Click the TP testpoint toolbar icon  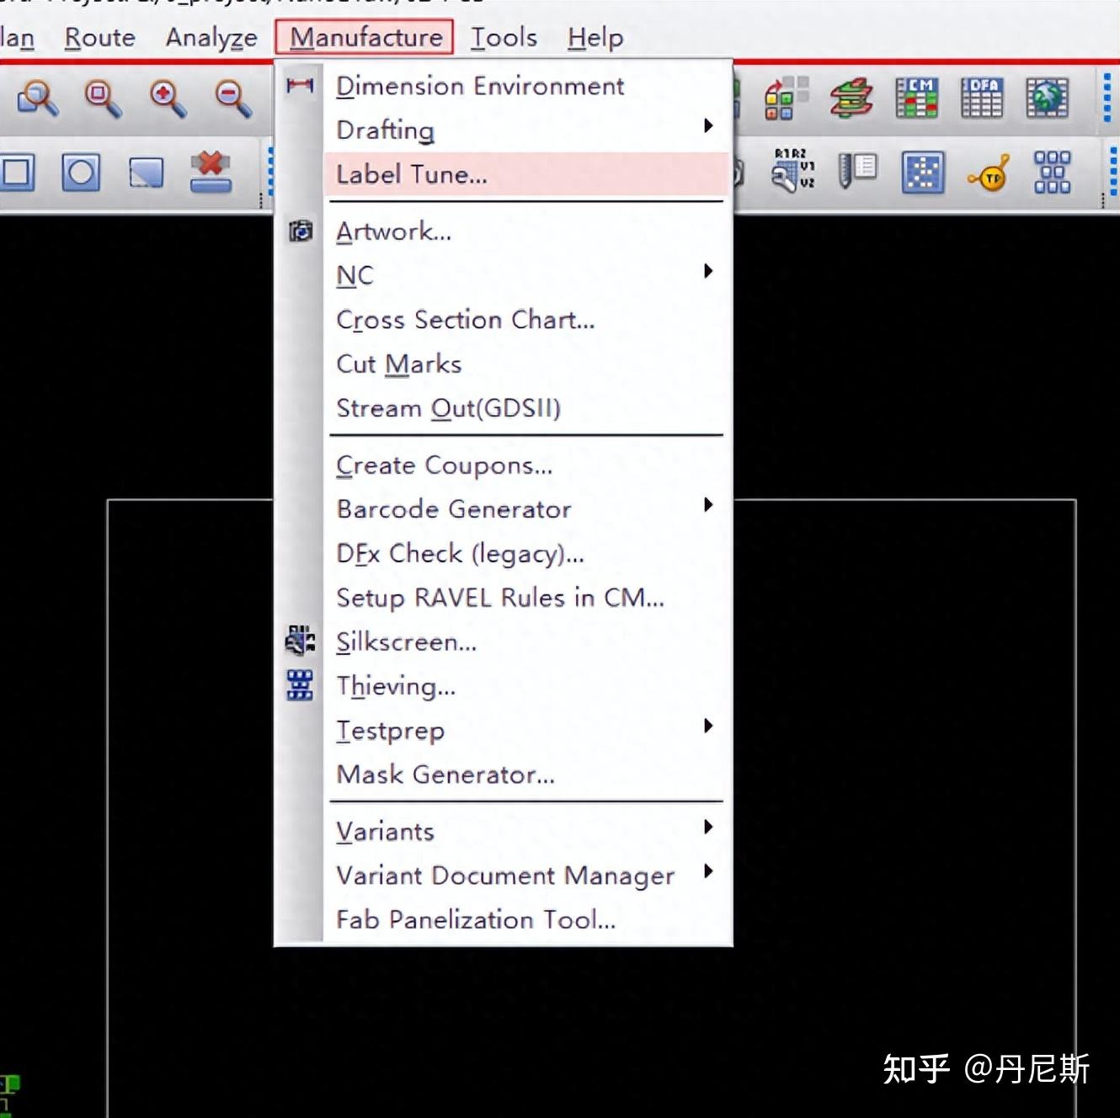(x=989, y=173)
